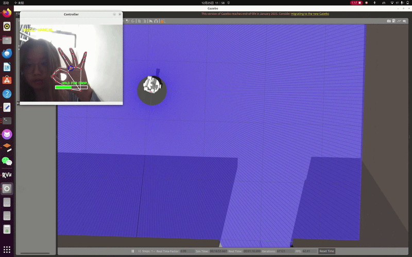Open Trash from the dock
The height and width of the screenshot is (257, 412).
pos(7,229)
